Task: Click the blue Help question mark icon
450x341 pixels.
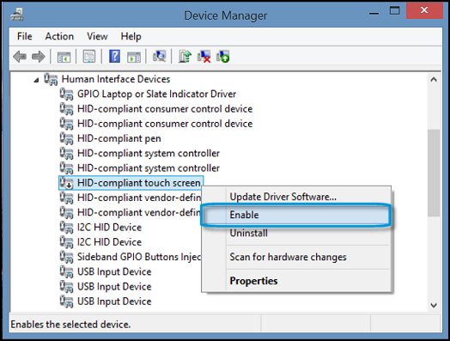Action: point(114,56)
